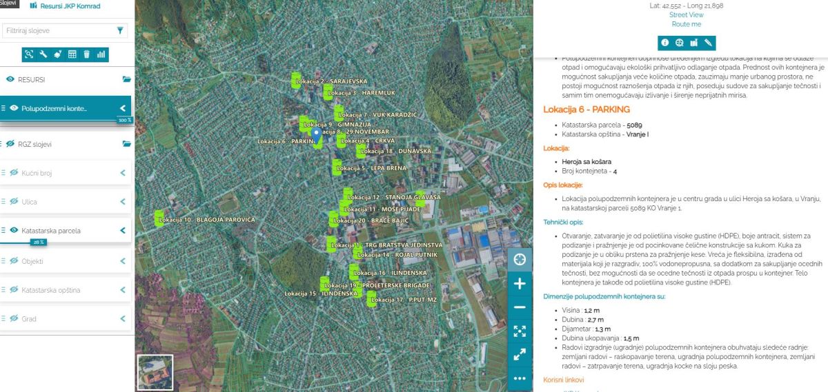Click the Filtriraj slojeve search field

tap(58, 30)
